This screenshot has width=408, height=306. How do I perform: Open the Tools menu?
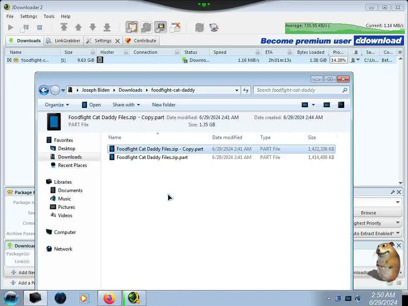pos(49,16)
